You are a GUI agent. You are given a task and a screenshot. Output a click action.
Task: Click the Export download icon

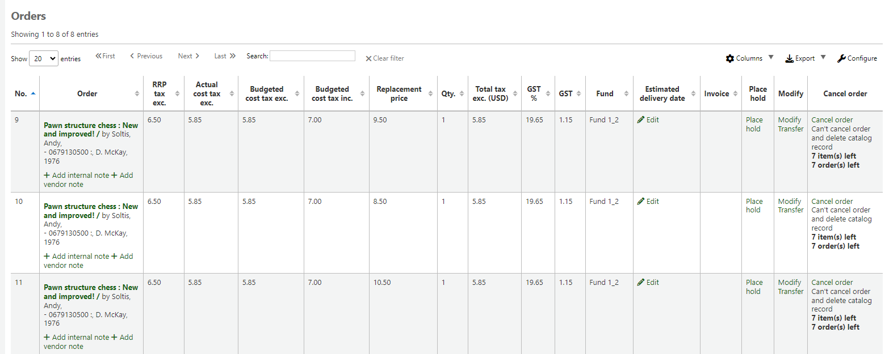(x=789, y=59)
